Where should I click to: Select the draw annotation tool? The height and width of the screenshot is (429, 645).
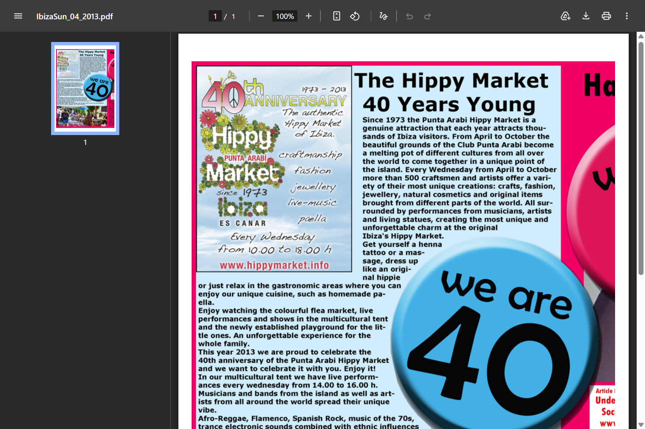click(x=383, y=16)
